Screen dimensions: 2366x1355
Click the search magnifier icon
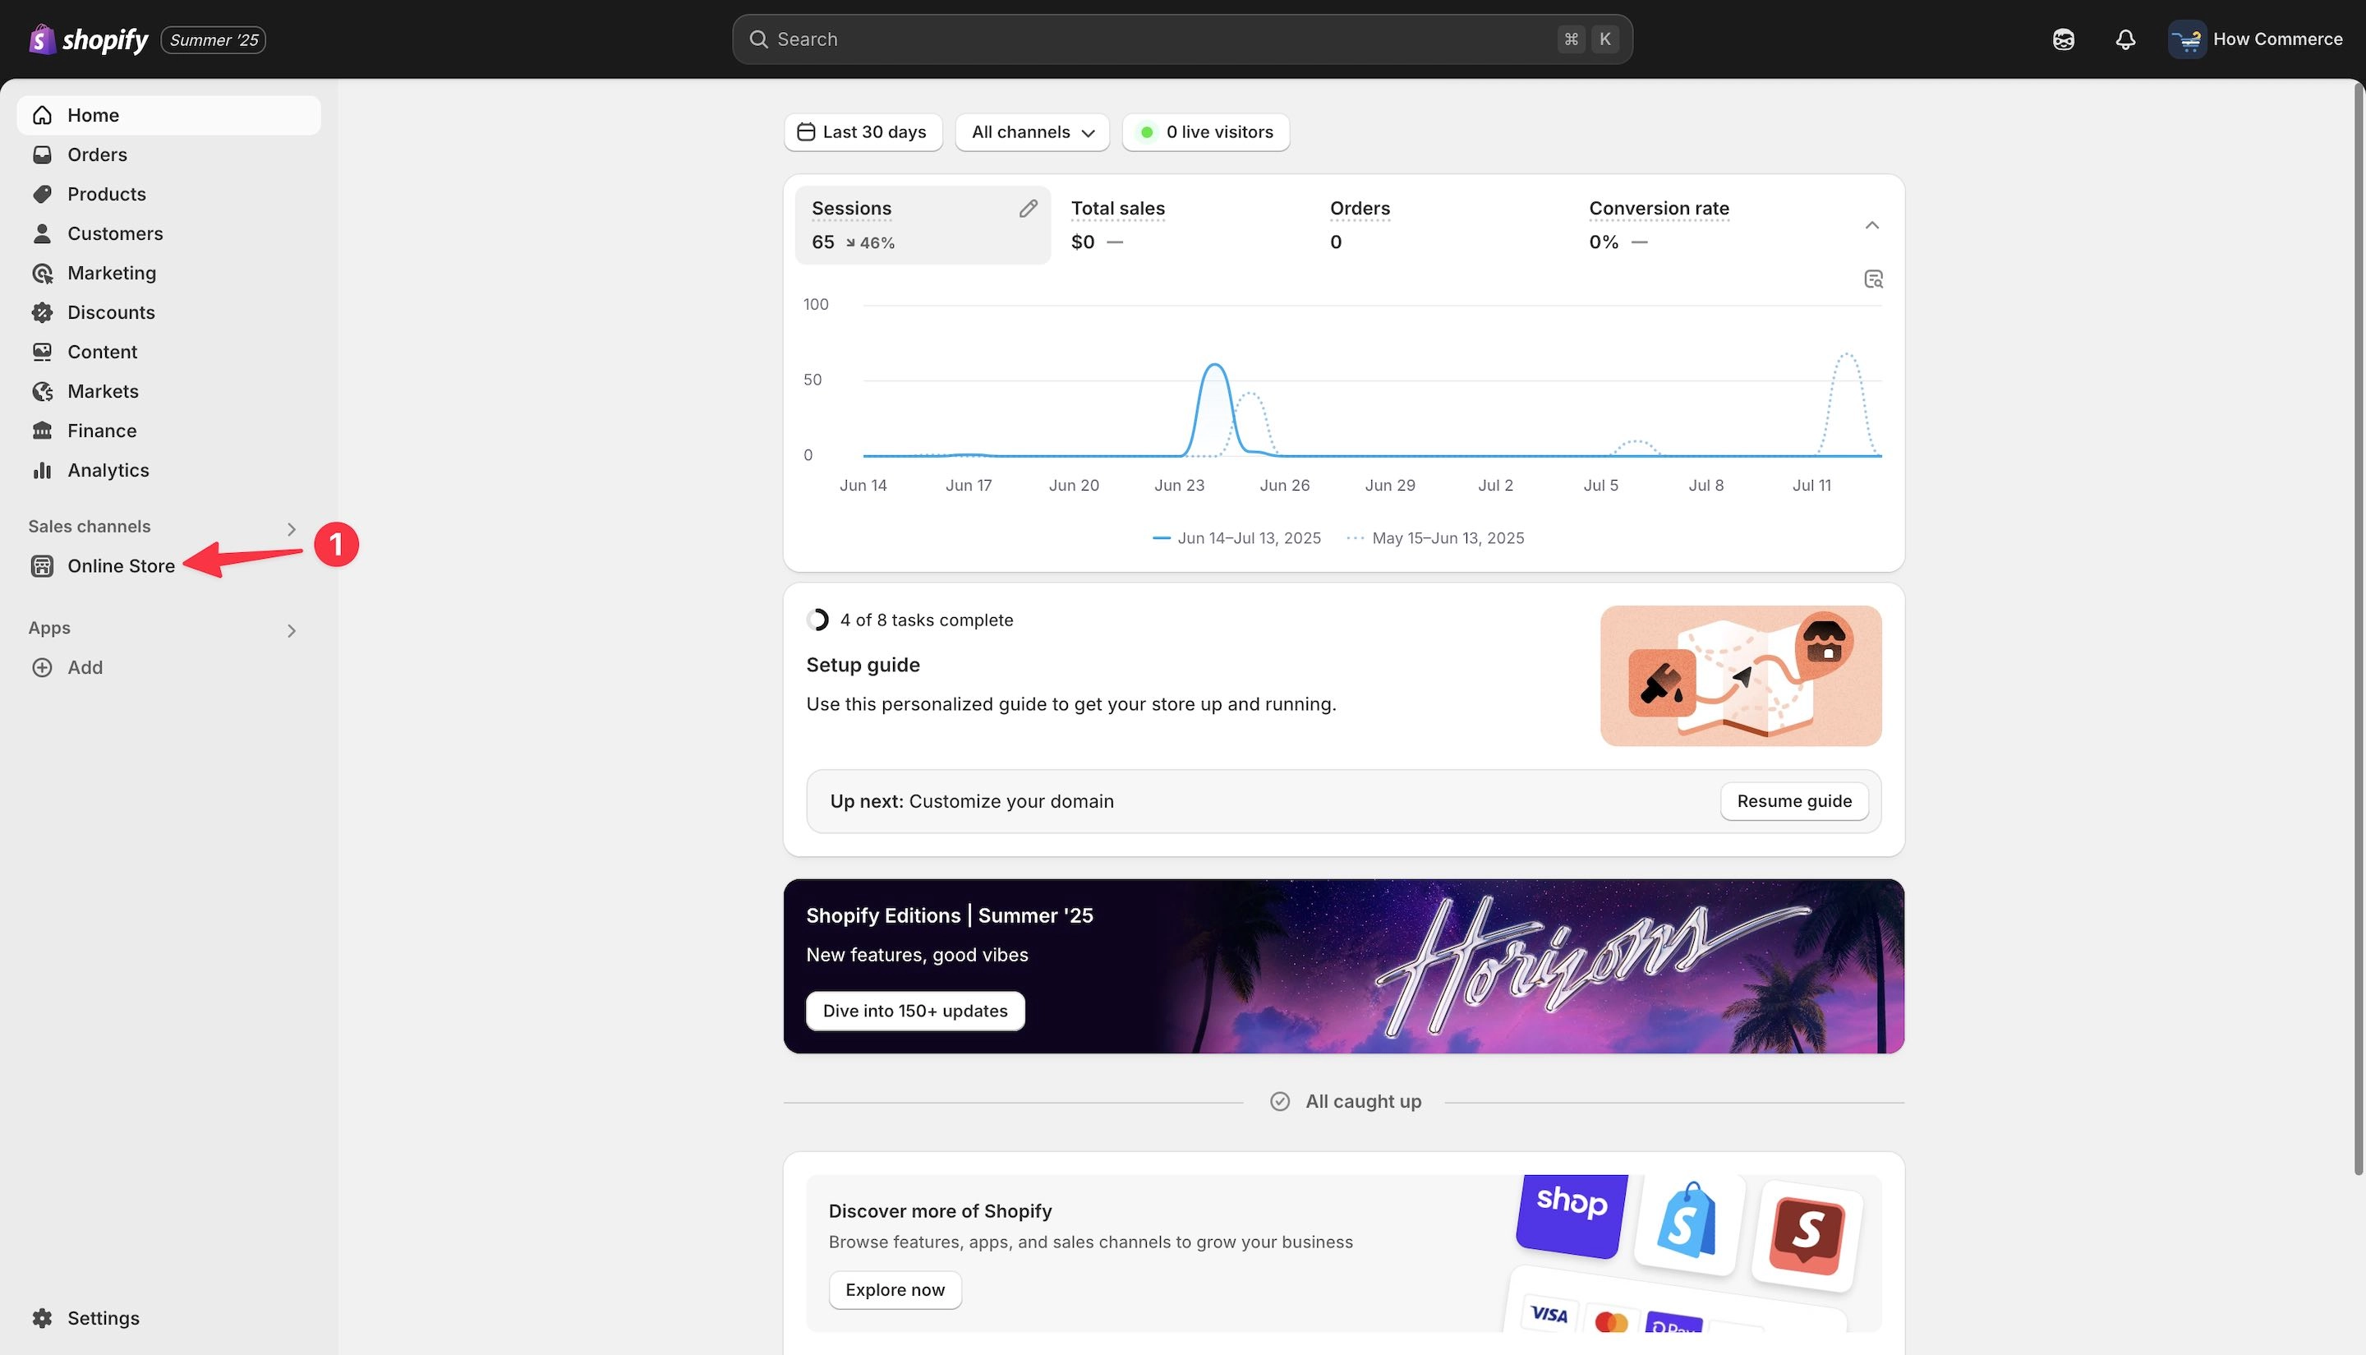point(759,39)
